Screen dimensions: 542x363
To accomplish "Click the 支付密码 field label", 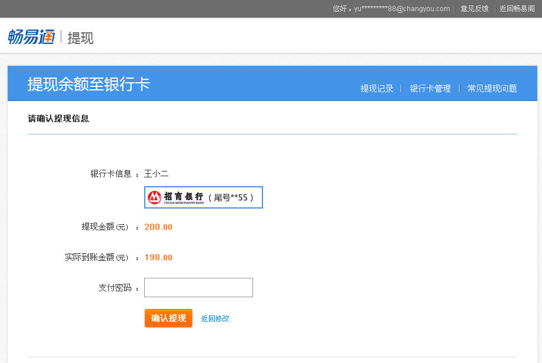I will point(115,288).
